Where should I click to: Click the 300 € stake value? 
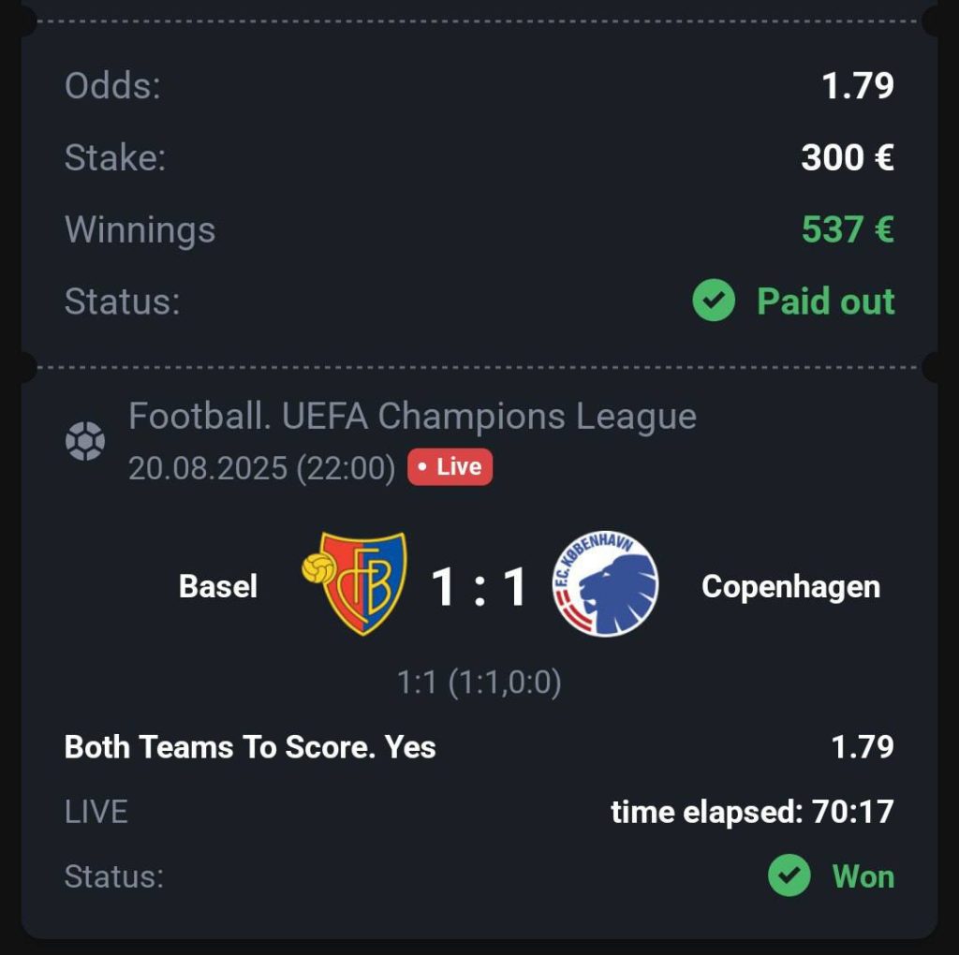pos(848,157)
